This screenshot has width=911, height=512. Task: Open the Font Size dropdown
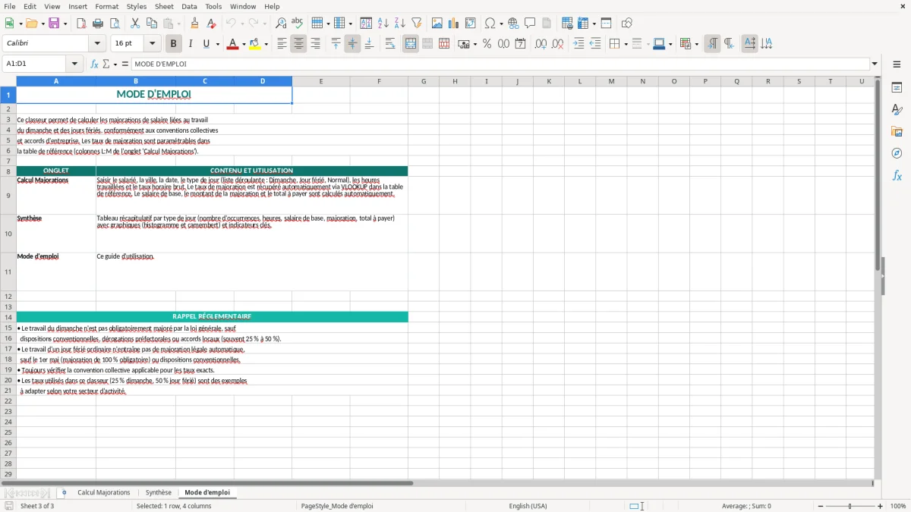[153, 44]
